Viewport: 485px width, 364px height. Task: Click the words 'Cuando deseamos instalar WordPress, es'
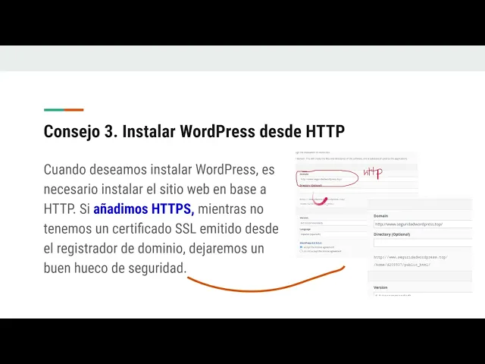(159, 170)
